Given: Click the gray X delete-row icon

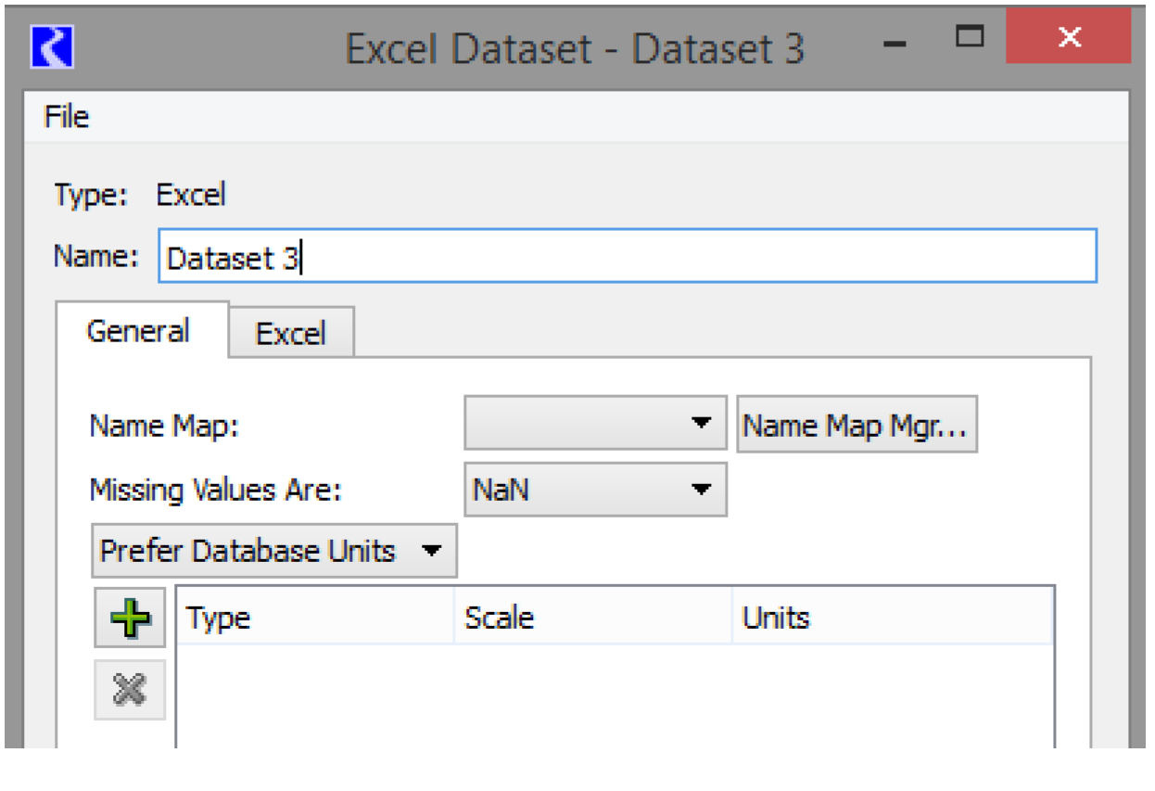Looking at the screenshot, I should [130, 689].
